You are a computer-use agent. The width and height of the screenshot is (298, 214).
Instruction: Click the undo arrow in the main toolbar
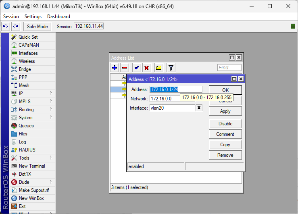(6, 26)
